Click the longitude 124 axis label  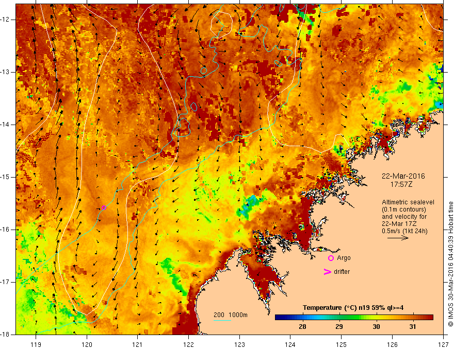coord(290,344)
